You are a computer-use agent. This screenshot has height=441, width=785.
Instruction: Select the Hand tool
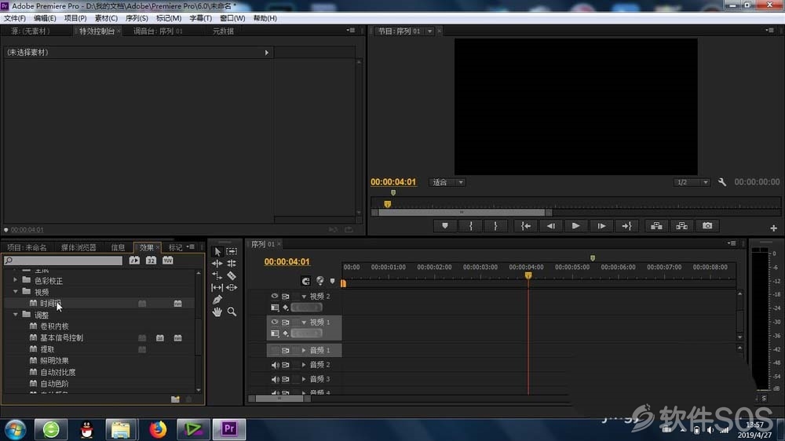coord(217,312)
